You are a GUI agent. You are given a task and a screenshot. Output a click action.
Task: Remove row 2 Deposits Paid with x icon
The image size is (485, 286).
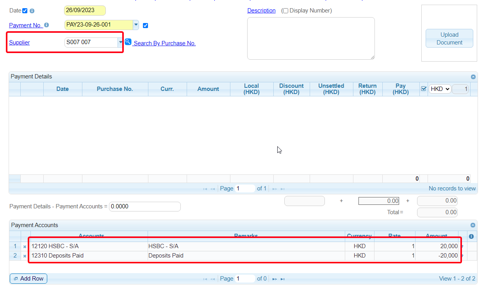point(25,256)
